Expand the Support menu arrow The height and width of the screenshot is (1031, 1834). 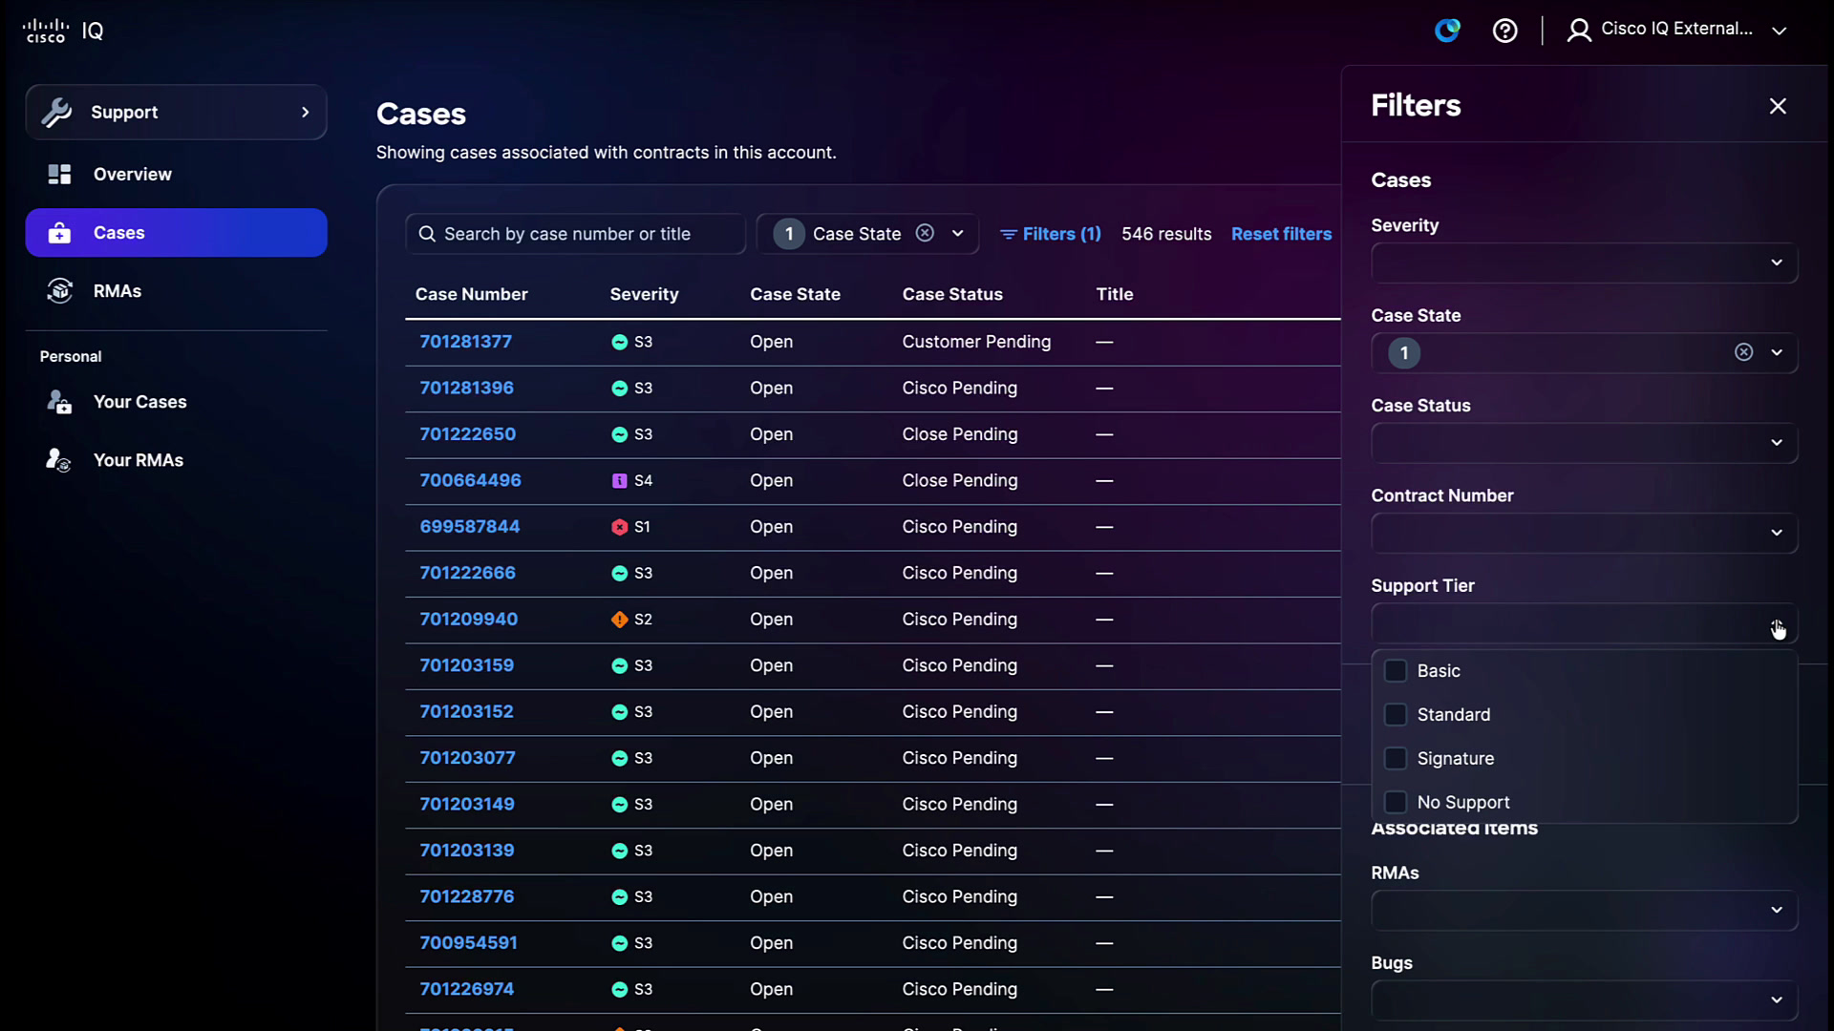tap(305, 112)
